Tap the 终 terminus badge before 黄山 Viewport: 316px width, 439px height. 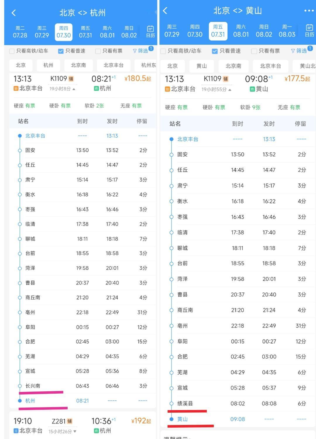pos(252,89)
